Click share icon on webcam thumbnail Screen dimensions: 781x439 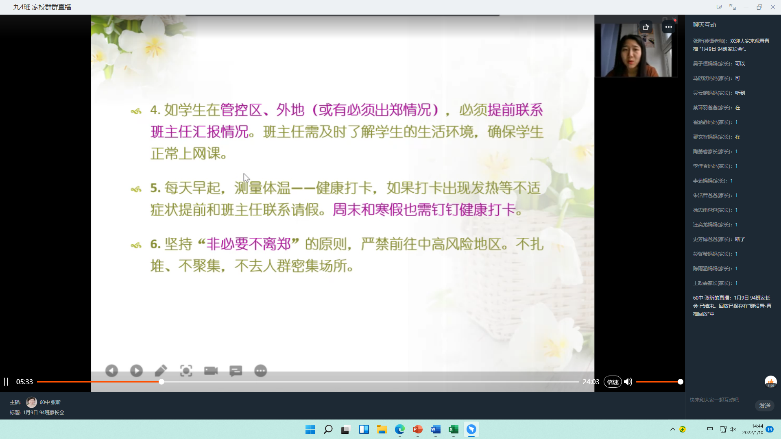(646, 27)
